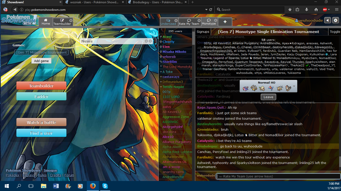Open the Forum link
Image resolution: width=341 pixels, height=191 pixels.
[x=69, y=175]
